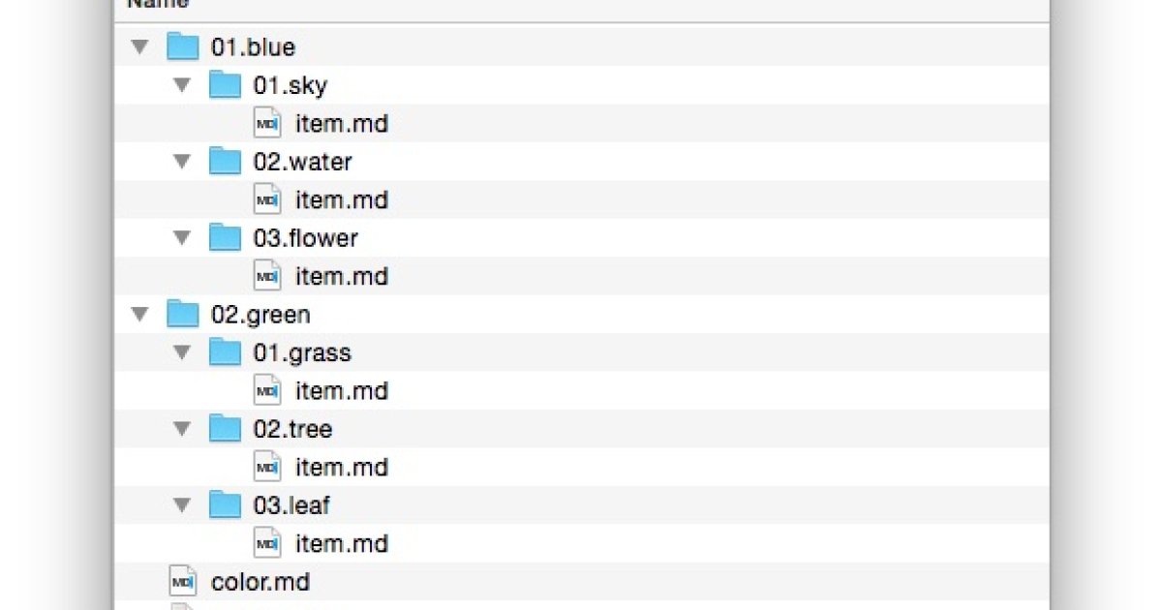
Task: Click the item.md file icon under 03.leaf
Action: [267, 543]
